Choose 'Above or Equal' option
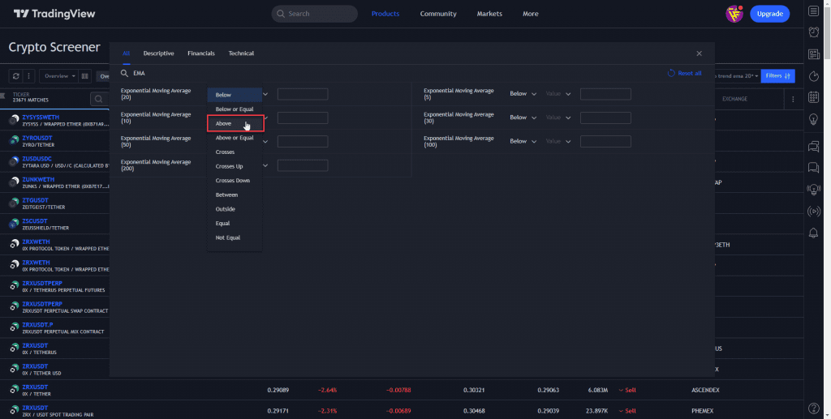The width and height of the screenshot is (831, 419). (235, 138)
